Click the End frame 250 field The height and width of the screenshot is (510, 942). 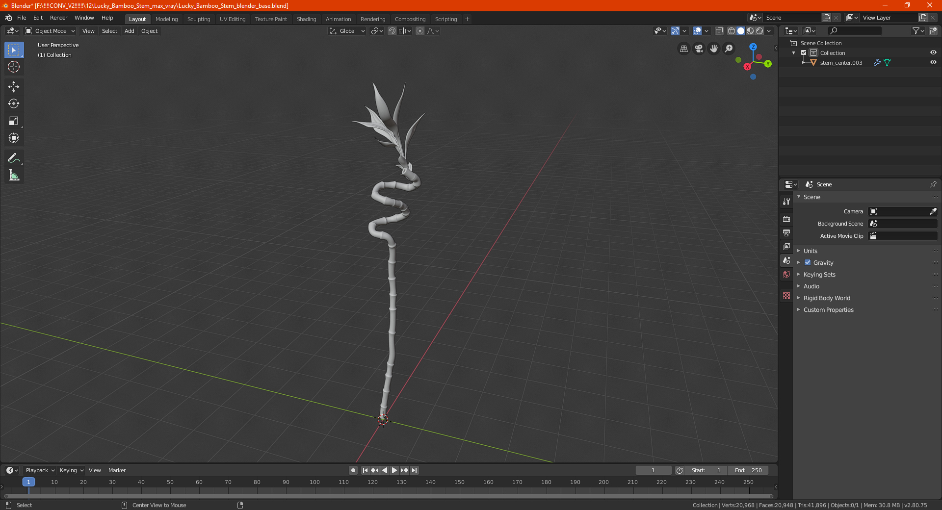(x=748, y=470)
